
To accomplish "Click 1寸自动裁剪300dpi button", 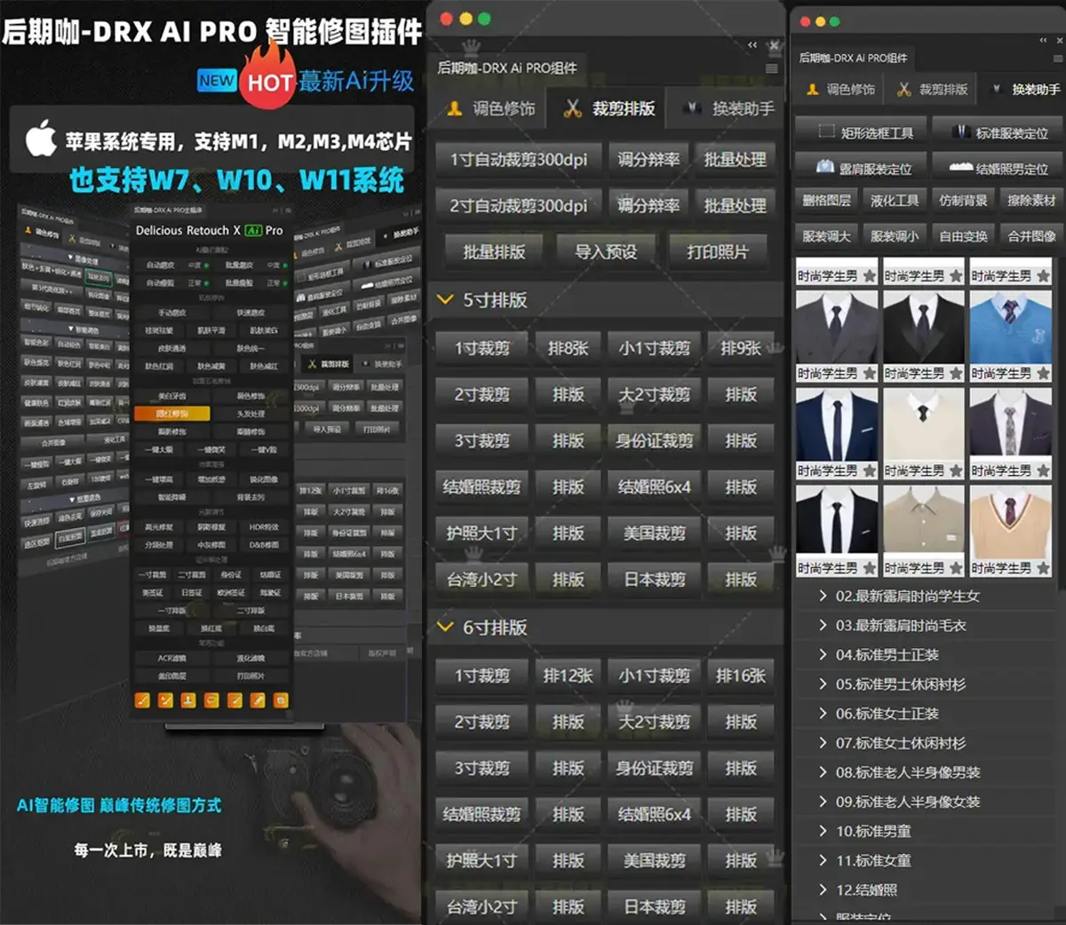I will [518, 160].
